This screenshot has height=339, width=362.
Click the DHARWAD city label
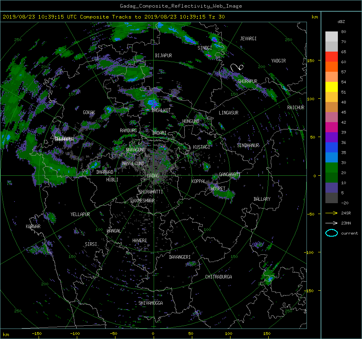[105, 172]
